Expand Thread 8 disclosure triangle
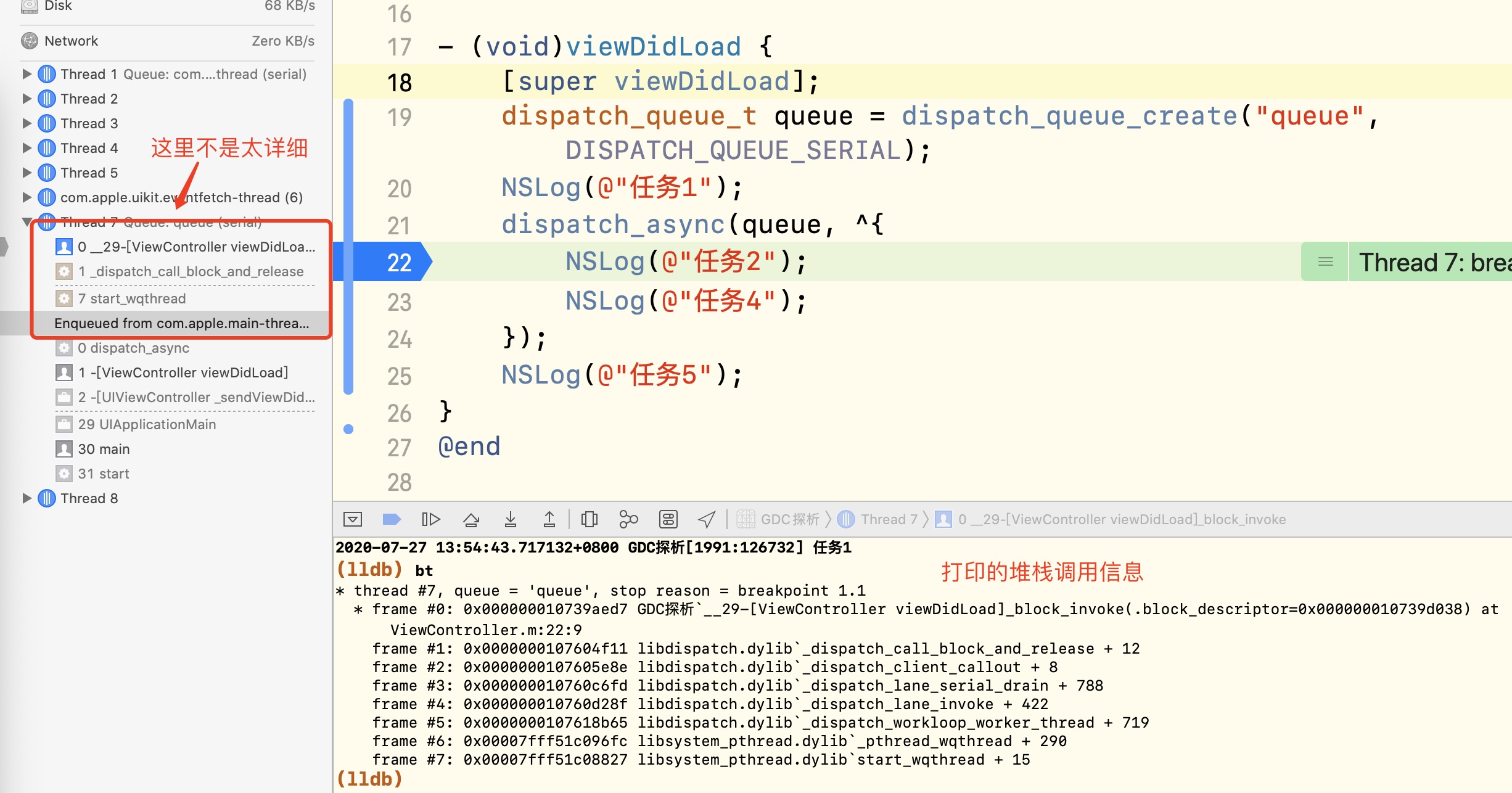This screenshot has height=793, width=1512. (27, 498)
